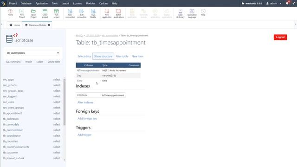Click the db_automobiles breadcrumb link
This screenshot has height=167, width=297.
point(110,36)
